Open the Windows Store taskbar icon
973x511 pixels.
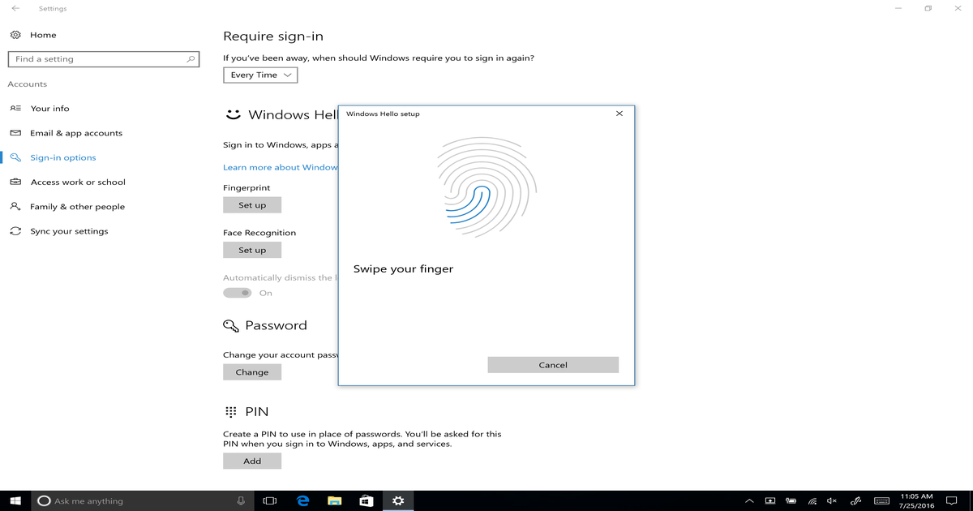click(366, 500)
